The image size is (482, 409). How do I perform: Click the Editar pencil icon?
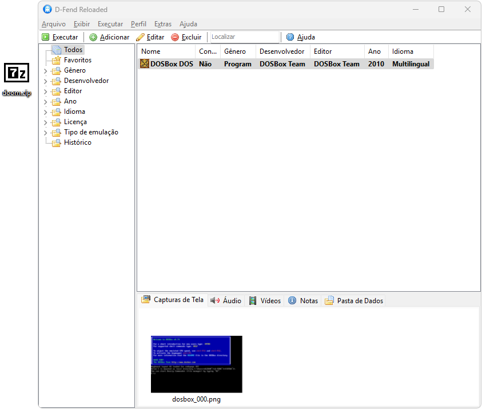tap(140, 37)
